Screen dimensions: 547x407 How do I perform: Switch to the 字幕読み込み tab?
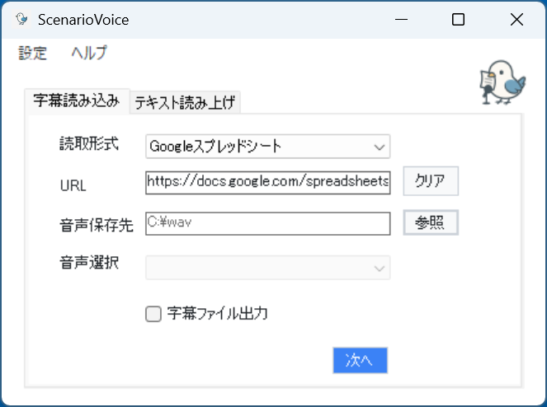[x=77, y=101]
